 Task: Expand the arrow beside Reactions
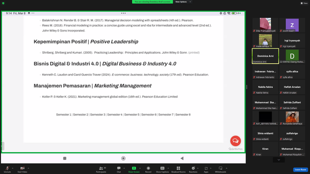[198, 168]
